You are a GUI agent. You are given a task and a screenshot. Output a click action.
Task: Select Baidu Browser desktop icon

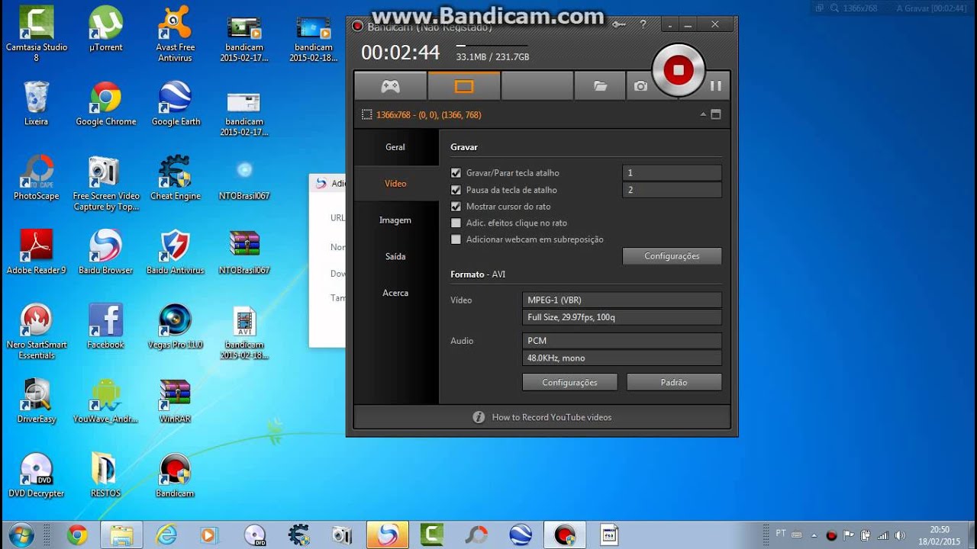click(x=105, y=252)
